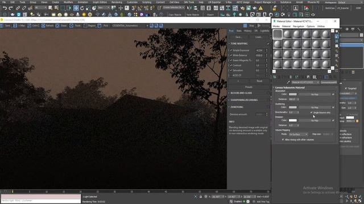
Task: Select the first material slot
Action: point(278,34)
